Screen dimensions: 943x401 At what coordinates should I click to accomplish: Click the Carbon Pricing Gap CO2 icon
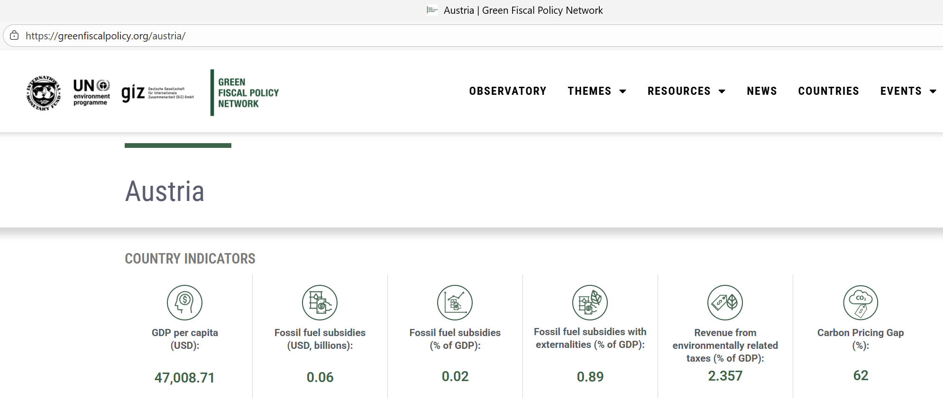[861, 302]
